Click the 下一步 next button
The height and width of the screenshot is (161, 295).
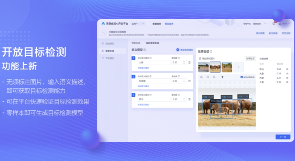click(x=283, y=137)
